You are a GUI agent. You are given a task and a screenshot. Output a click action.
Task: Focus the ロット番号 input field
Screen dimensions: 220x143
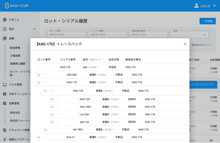[x=66, y=34]
